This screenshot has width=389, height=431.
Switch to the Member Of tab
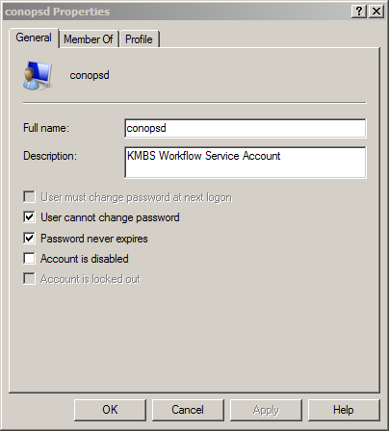tap(89, 39)
